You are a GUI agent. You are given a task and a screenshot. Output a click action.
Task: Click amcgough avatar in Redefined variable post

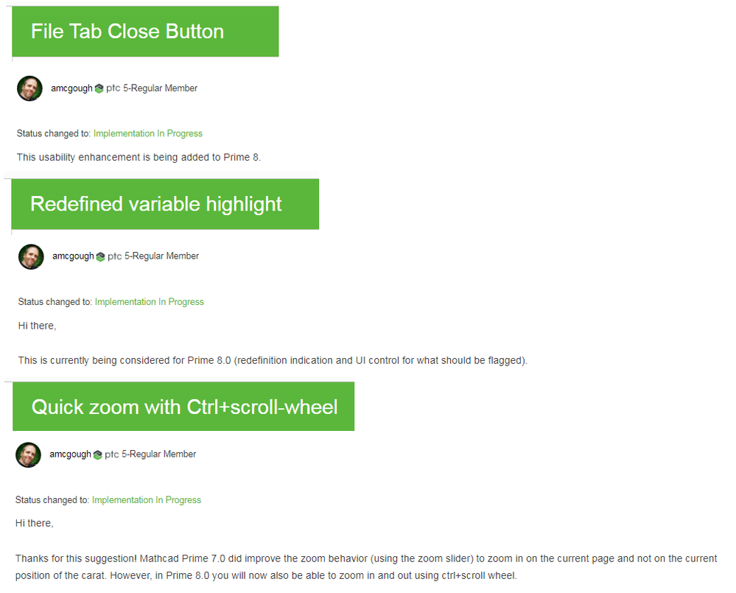(x=31, y=256)
